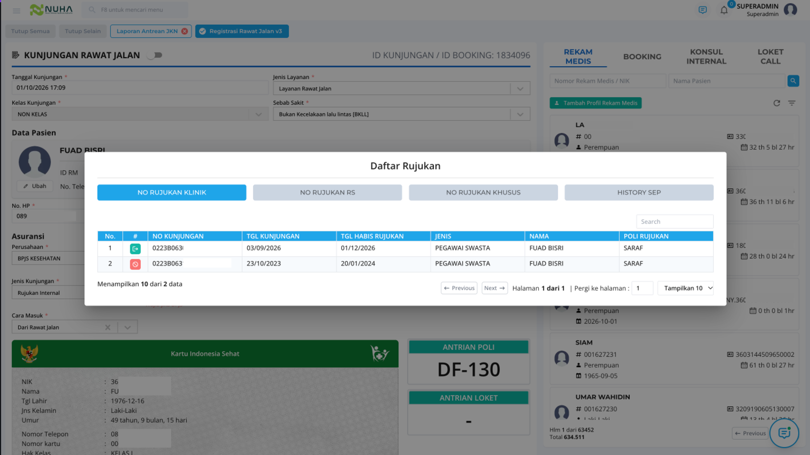Sort by TGL HABIS RUJUKAN column header

(x=383, y=236)
